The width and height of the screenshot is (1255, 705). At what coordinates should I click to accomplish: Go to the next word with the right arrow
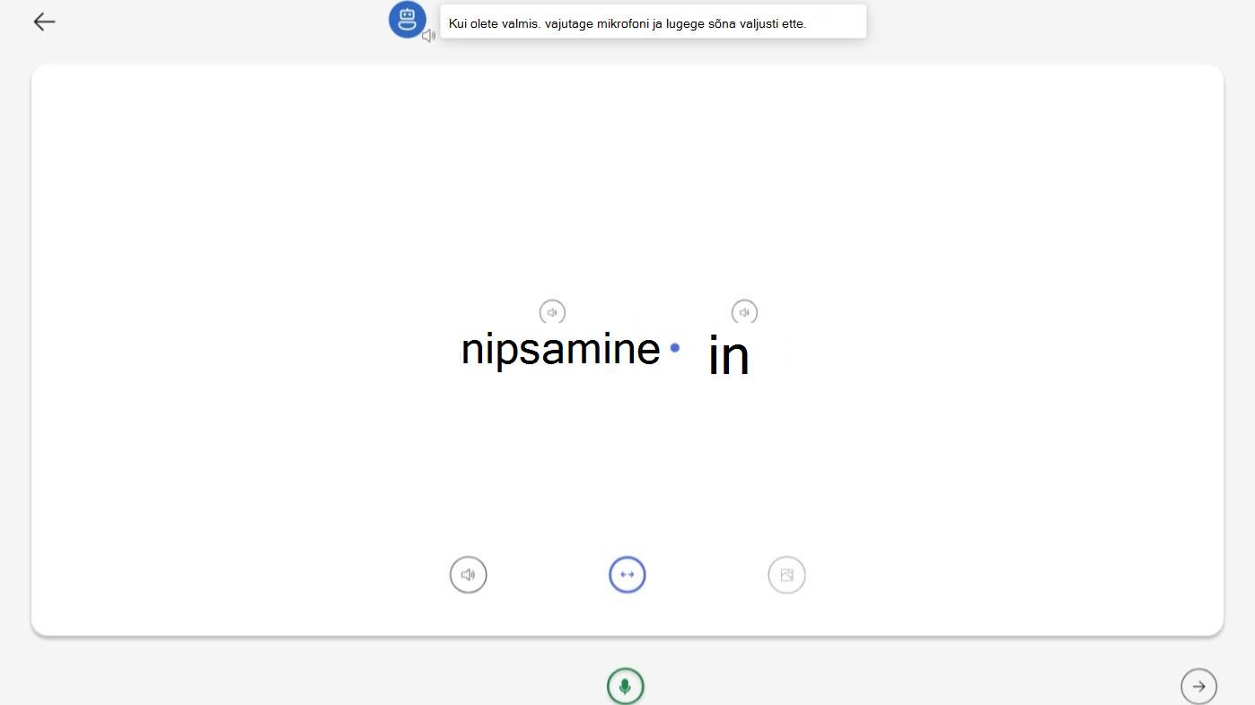(x=1198, y=687)
